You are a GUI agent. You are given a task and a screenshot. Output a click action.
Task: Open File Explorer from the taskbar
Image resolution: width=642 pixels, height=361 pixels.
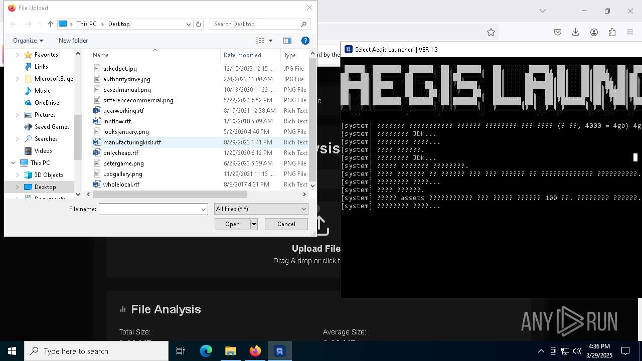(x=230, y=351)
